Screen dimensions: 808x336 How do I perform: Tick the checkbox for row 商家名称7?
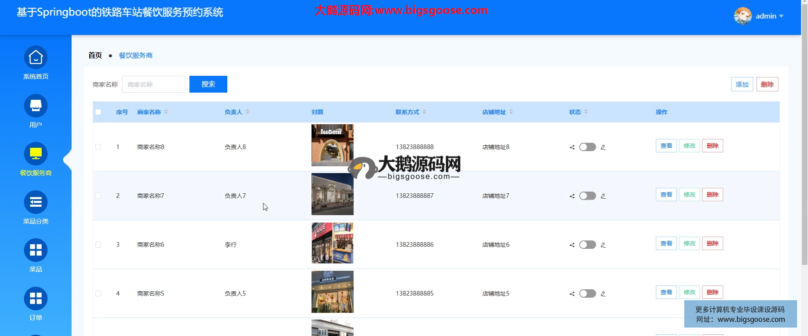click(98, 196)
